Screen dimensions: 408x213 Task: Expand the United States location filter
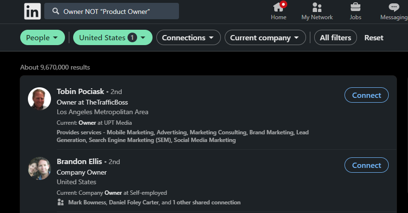click(113, 37)
